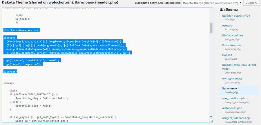The image size is (261, 125).
Task: Click the (functions.php) filename label
Action: (x=233, y=82)
